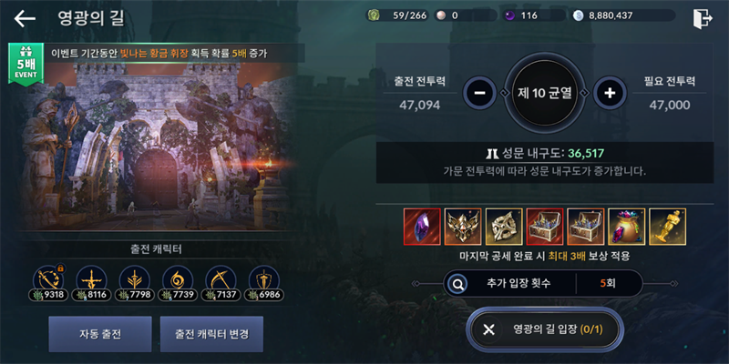Go back using the left arrow
729x364 pixels.
click(25, 18)
